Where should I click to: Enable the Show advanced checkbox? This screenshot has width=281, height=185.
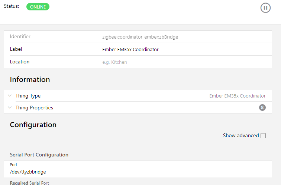point(263,136)
